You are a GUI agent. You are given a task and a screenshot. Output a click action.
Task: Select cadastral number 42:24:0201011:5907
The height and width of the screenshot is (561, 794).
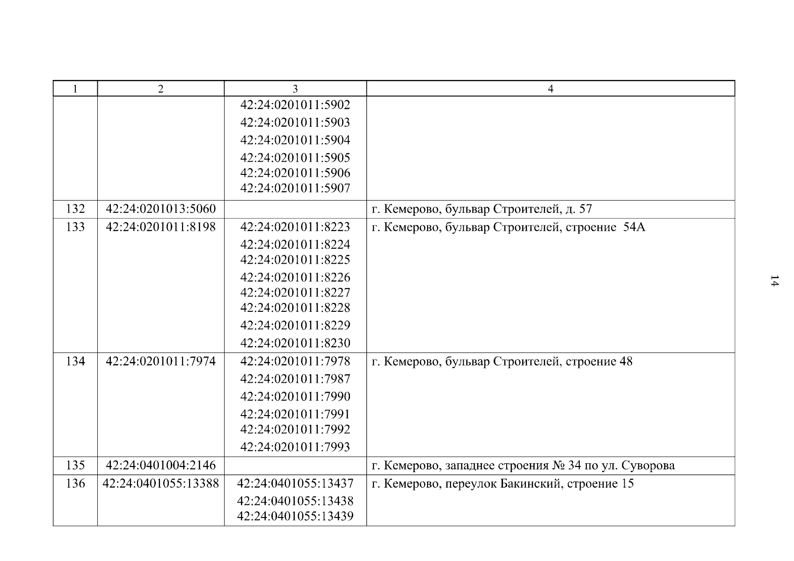coord(295,188)
